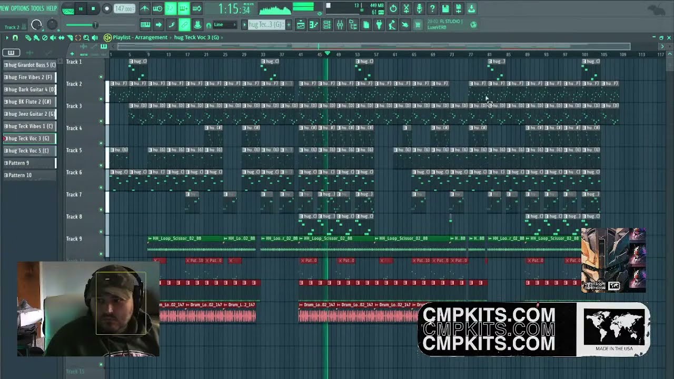Open the Channel rack icon
674x379 pixels.
pos(327,25)
